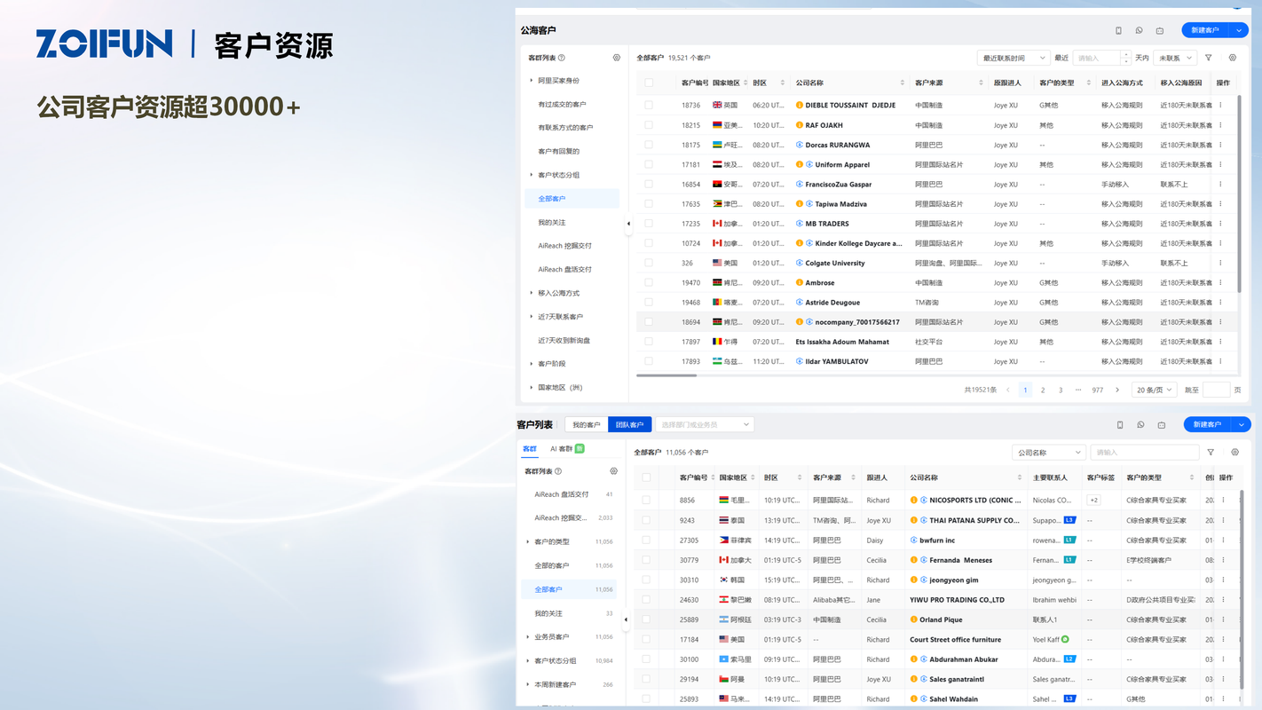This screenshot has height=710, width=1262.
Task: Open table column settings gear in 公海客户 panel
Action: (x=1233, y=58)
